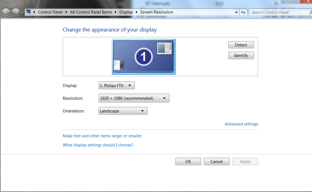Expand arrow before Control Panel breadcrumb

pyautogui.click(x=34, y=12)
